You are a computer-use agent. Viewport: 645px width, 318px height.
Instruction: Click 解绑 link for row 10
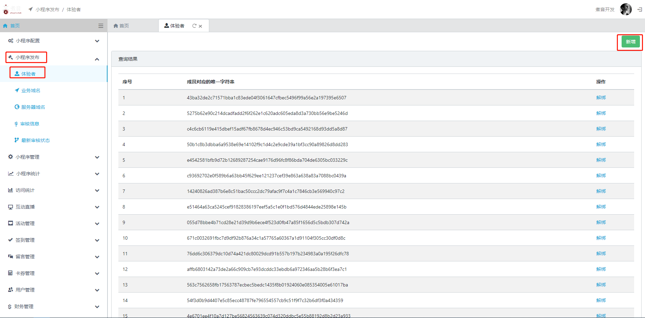tap(601, 238)
